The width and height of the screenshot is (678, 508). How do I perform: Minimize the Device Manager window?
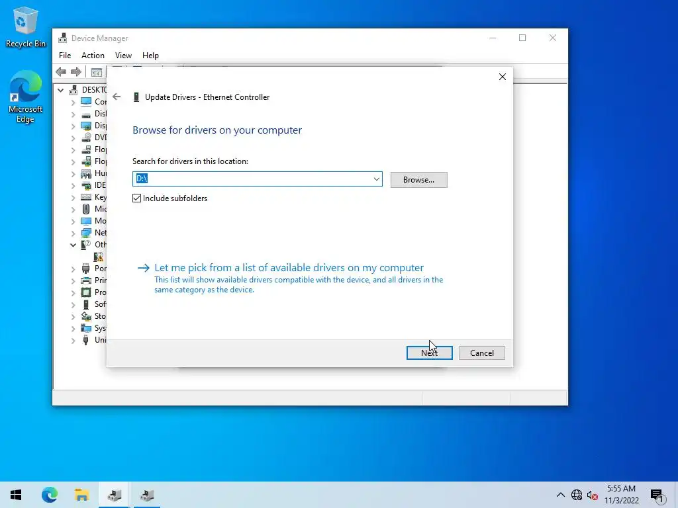pyautogui.click(x=493, y=38)
